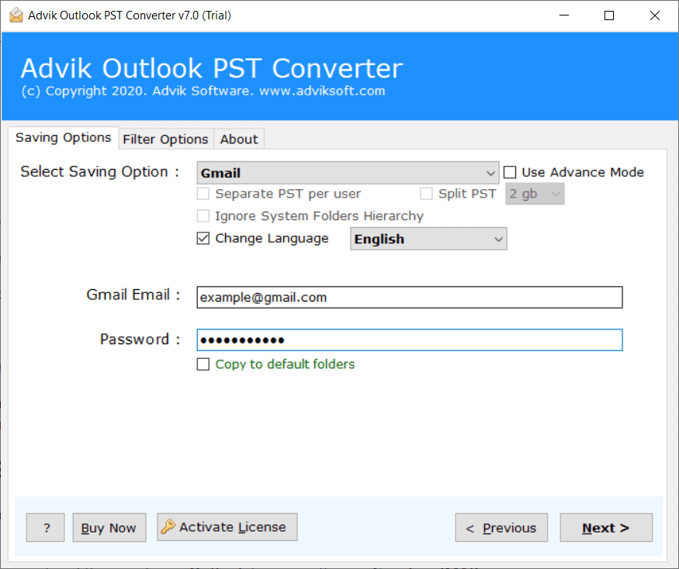
Task: Click the key icon on Activate License
Action: pos(168,526)
